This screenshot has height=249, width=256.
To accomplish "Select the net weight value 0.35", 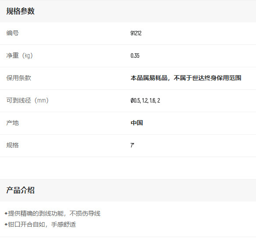I will pyautogui.click(x=135, y=55).
